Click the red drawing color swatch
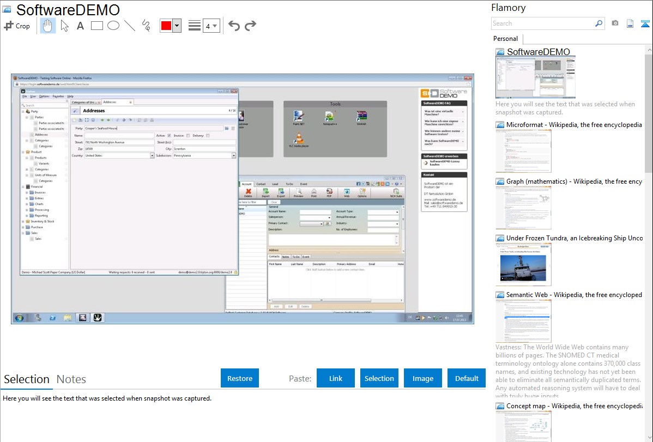653x442 pixels. 166,26
